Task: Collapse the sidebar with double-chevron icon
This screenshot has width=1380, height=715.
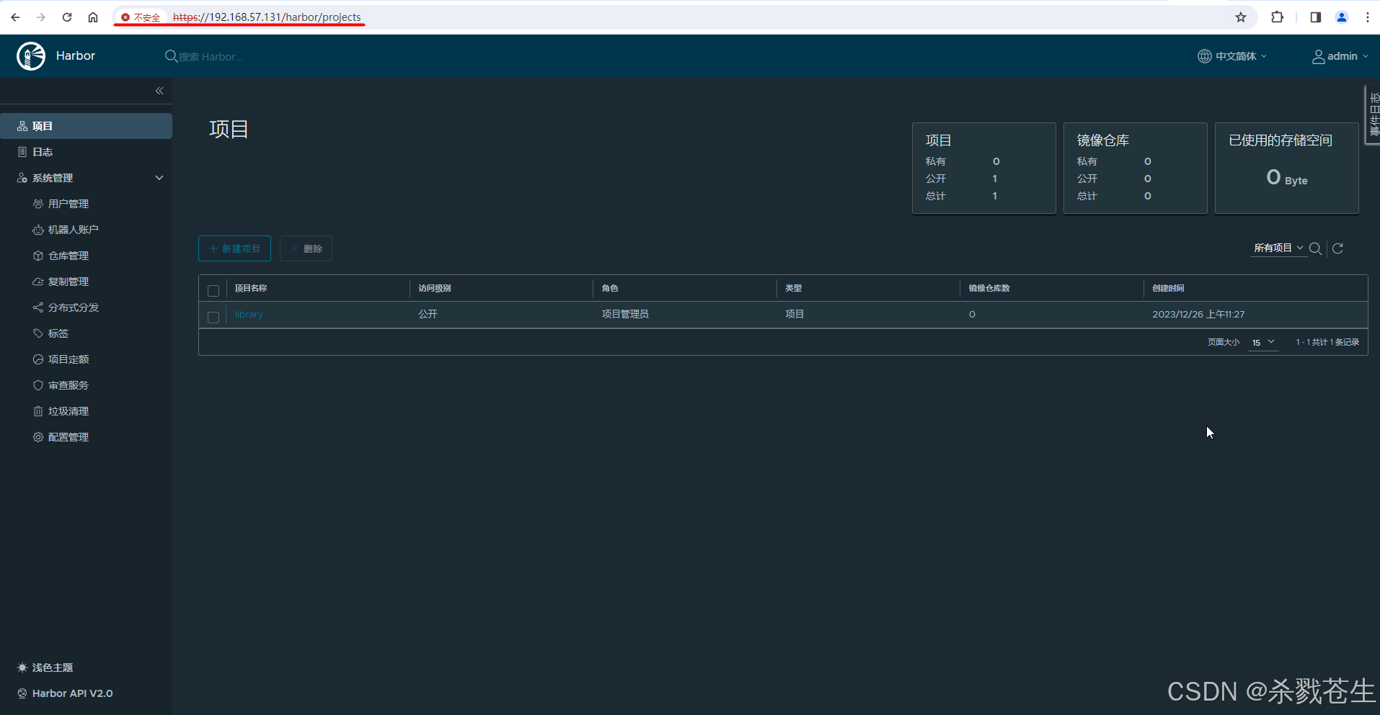Action: tap(159, 91)
